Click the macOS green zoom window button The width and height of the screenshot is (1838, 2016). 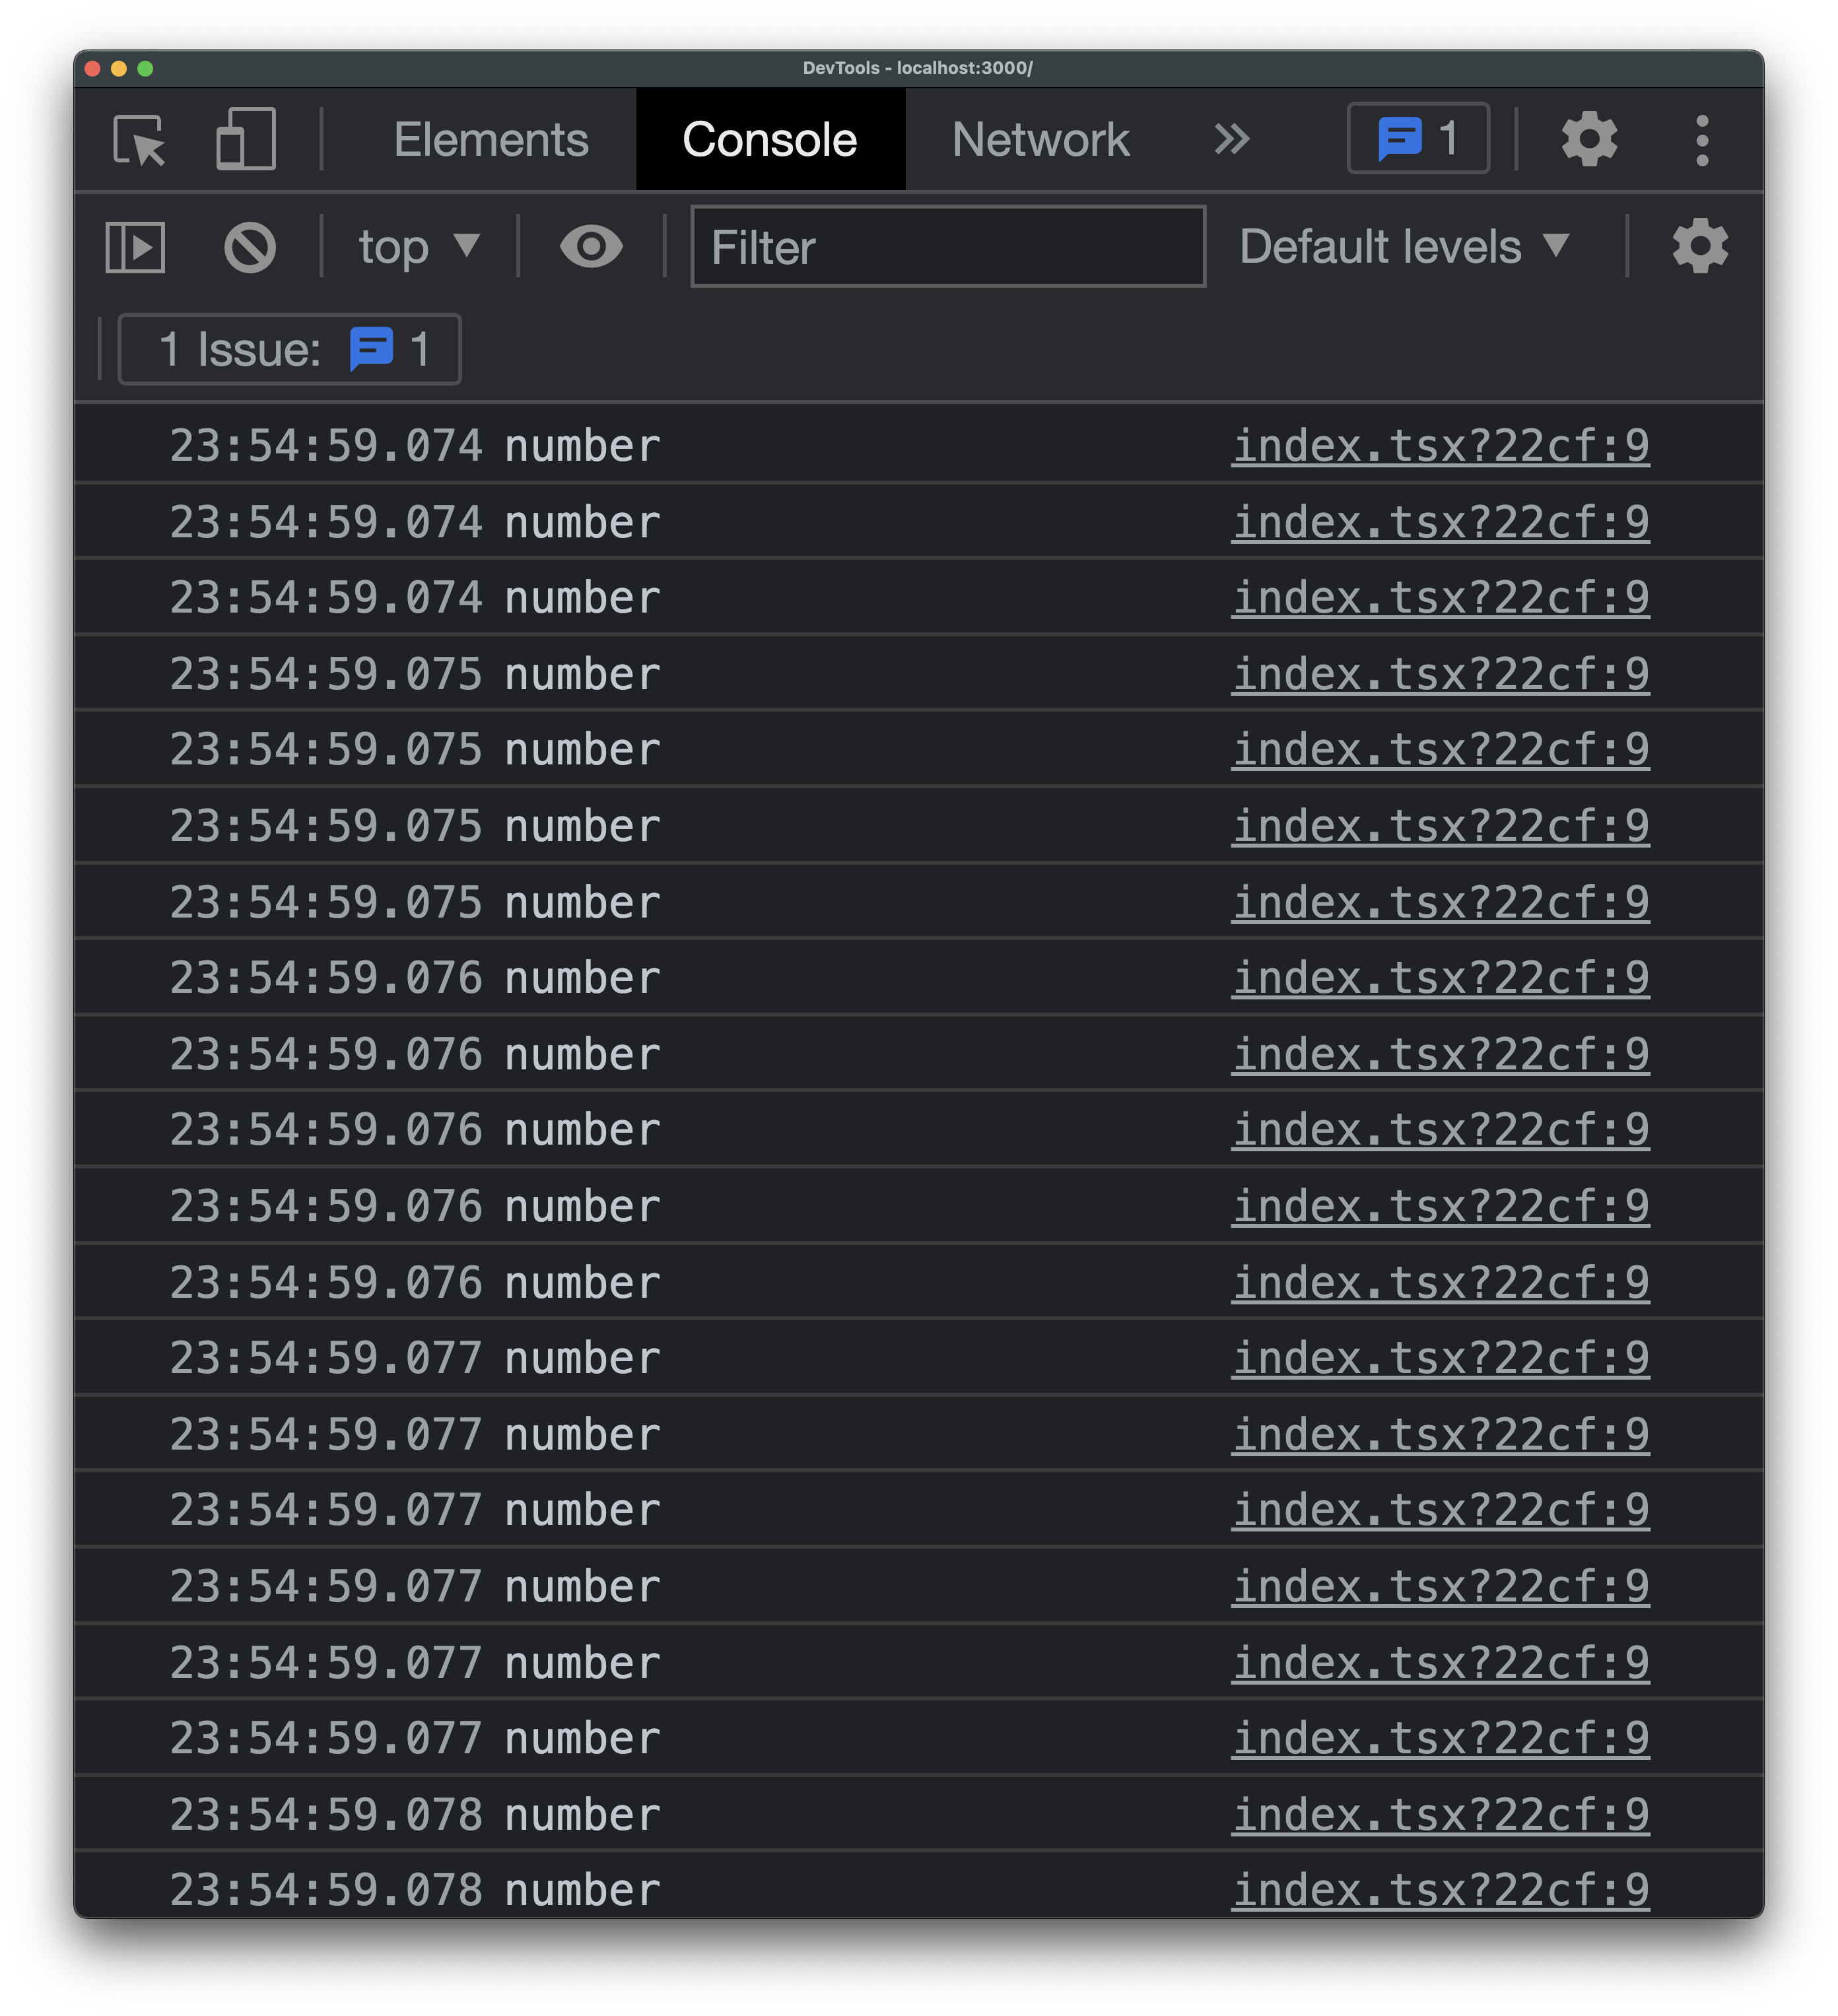pyautogui.click(x=145, y=68)
